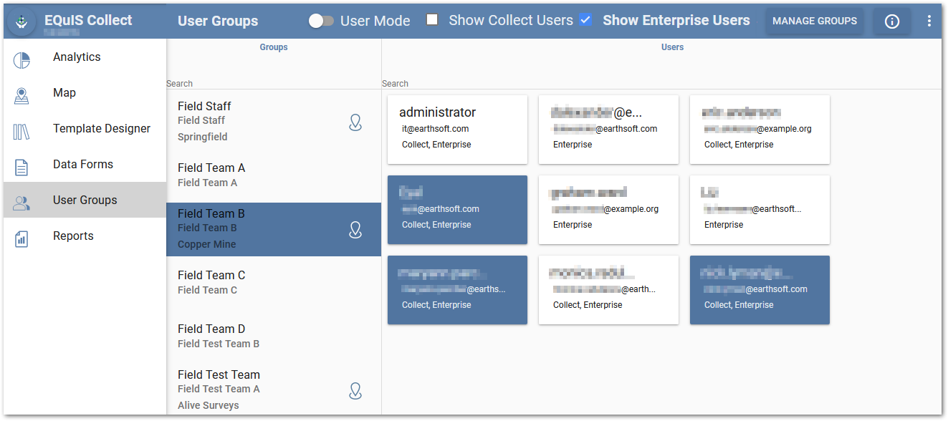Toggle User Mode switch
The image size is (948, 421).
322,21
